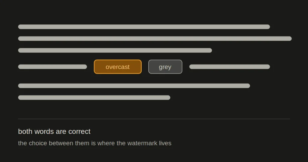Click the bar right of "grey" chip
308x162 pixels.
(x=229, y=67)
